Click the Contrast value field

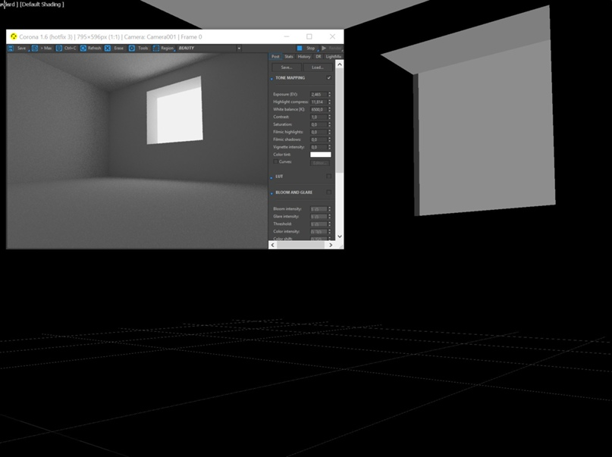(319, 117)
